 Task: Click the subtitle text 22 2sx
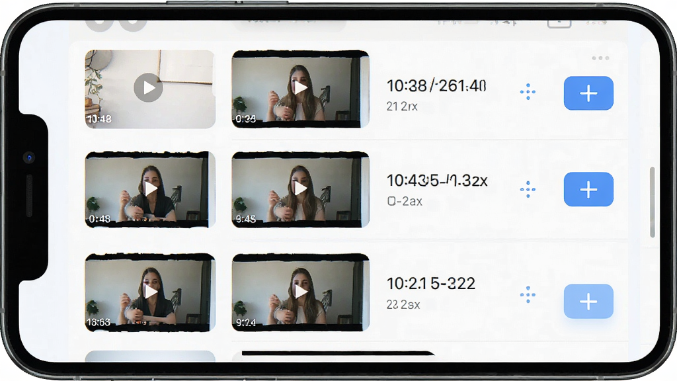403,304
